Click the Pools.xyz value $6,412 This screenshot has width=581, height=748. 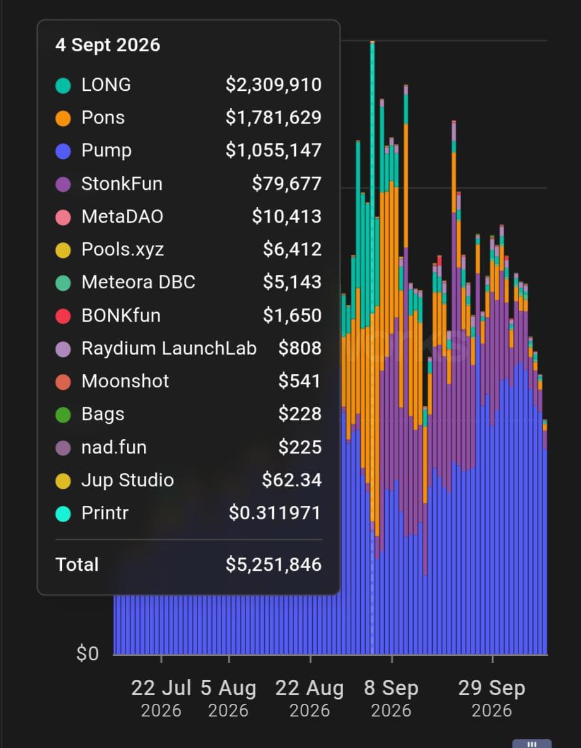click(293, 250)
